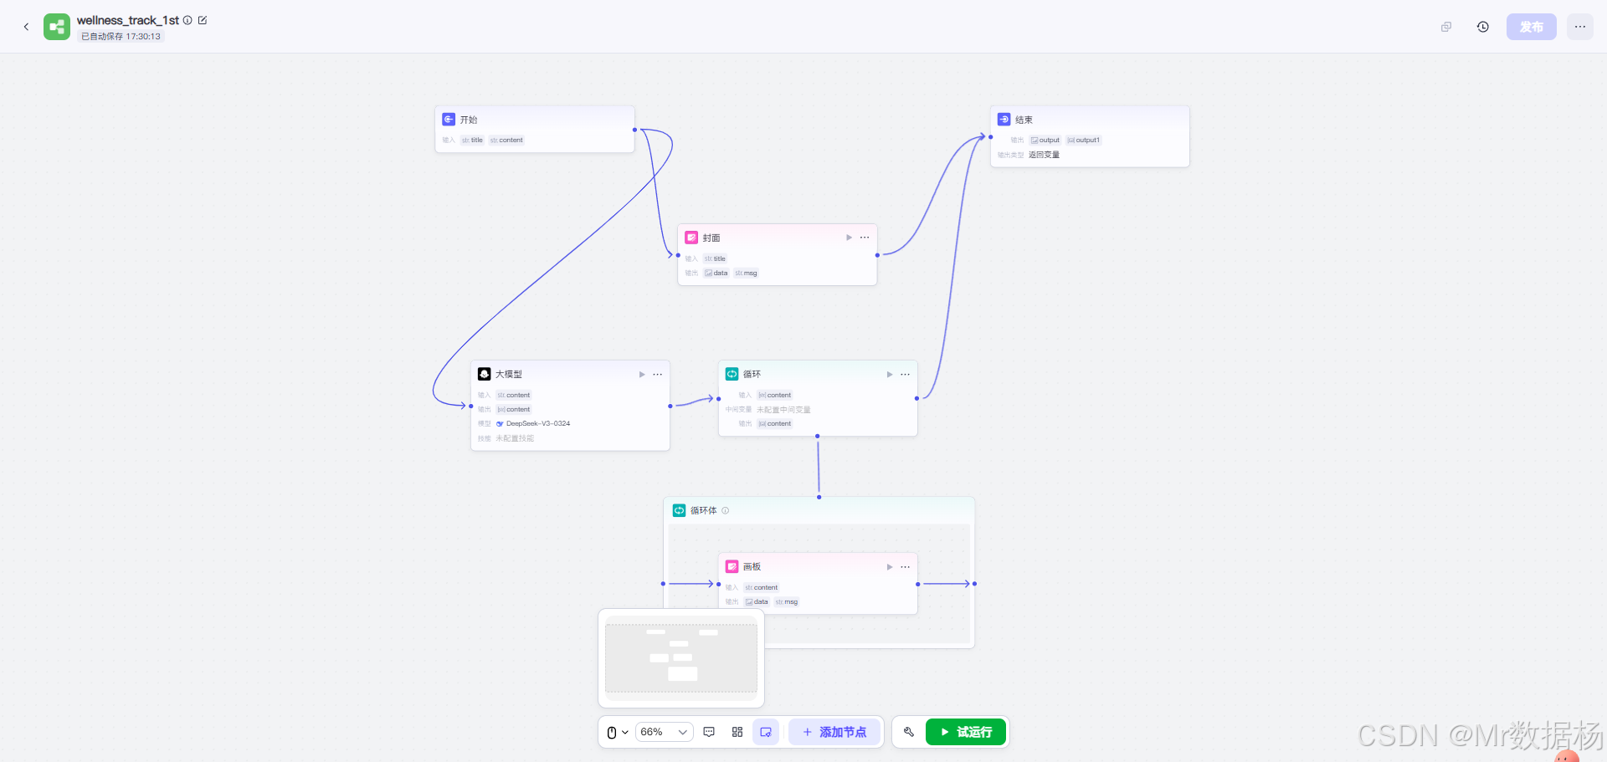Click the 添加节点 add node button
Viewport: 1607px width, 762px height.
coord(834,732)
